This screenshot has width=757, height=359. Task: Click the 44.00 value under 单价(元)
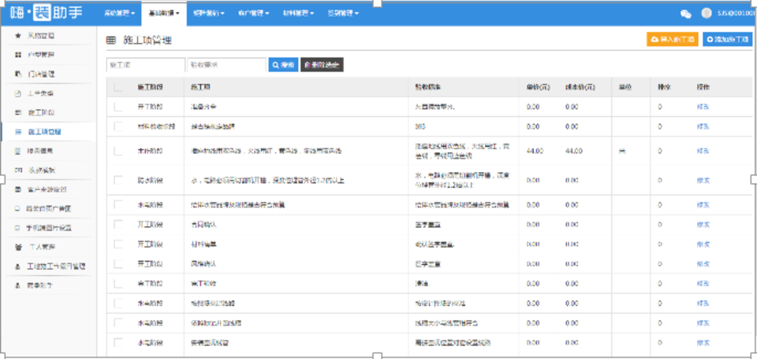point(534,151)
